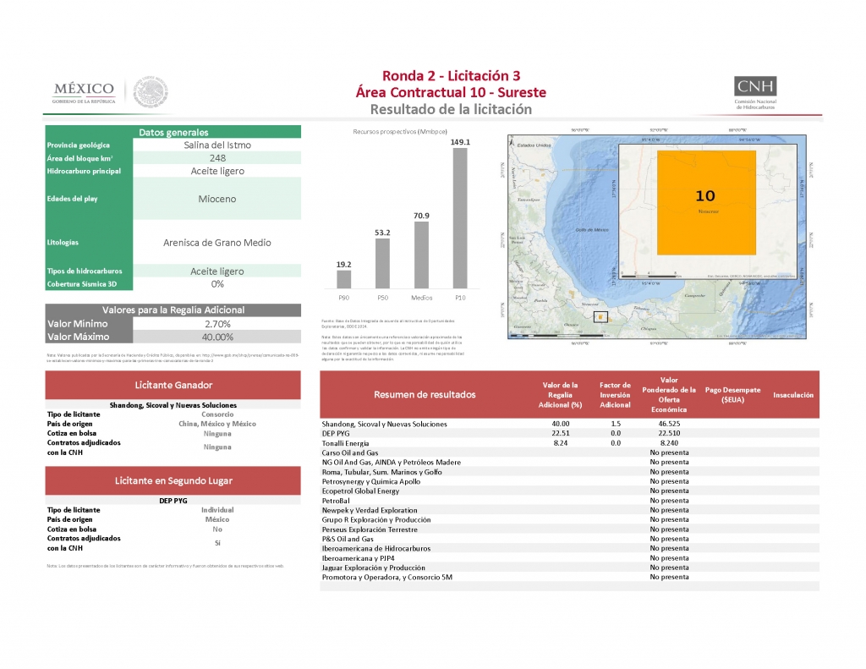
Task: Click the Factor de Inversión Adicional column header
Action: pyautogui.click(x=616, y=394)
